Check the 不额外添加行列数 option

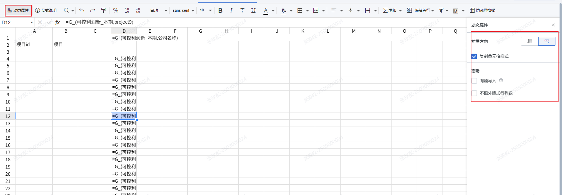(475, 93)
